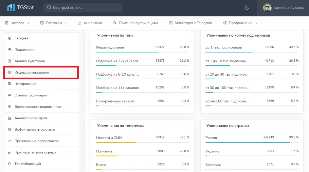Expand the Рейтинги dropdown menu
Viewport: 309px width, 172px height.
(54, 23)
